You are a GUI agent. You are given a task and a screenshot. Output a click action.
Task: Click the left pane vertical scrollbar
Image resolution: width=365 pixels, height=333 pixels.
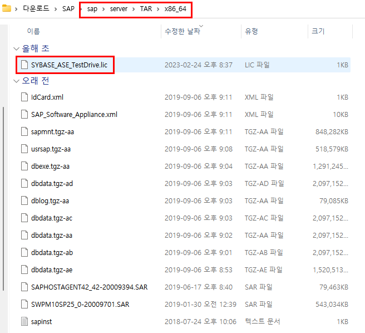pyautogui.click(x=3, y=199)
